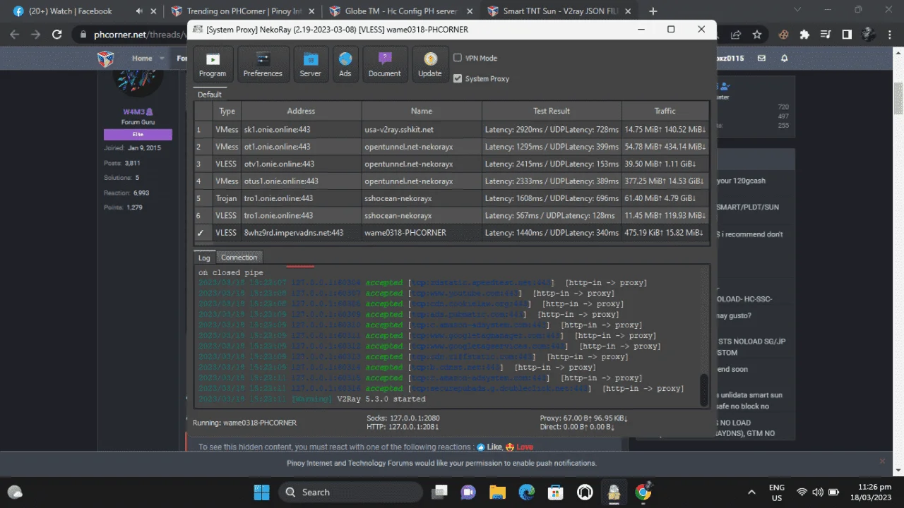Image resolution: width=904 pixels, height=508 pixels.
Task: Open the weather widget on the taskbar
Action: pos(16,492)
